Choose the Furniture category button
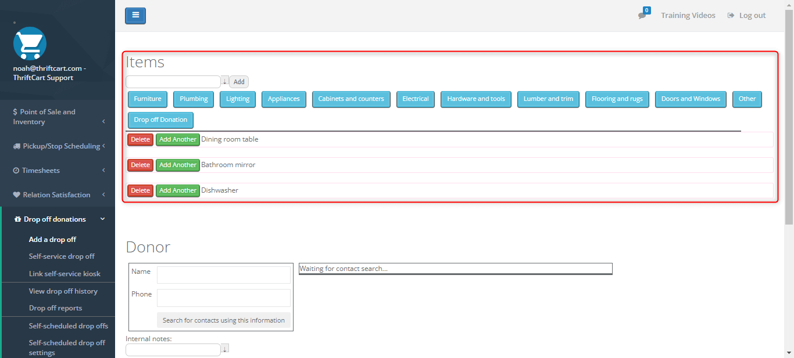794x358 pixels. point(148,99)
